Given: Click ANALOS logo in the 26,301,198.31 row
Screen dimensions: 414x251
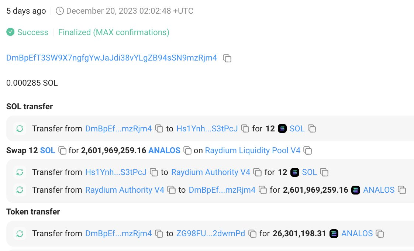Looking at the screenshot, I should click(334, 234).
